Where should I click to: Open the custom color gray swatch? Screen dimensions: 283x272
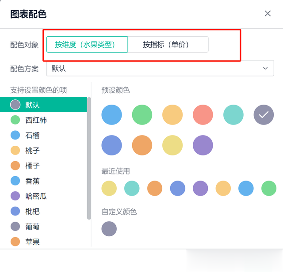pyautogui.click(x=109, y=229)
